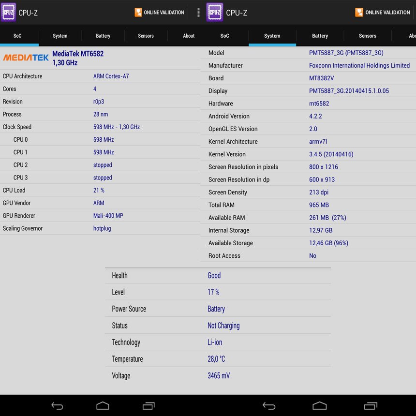
Task: Tap the 3465 mV voltage value
Action: [x=219, y=376]
